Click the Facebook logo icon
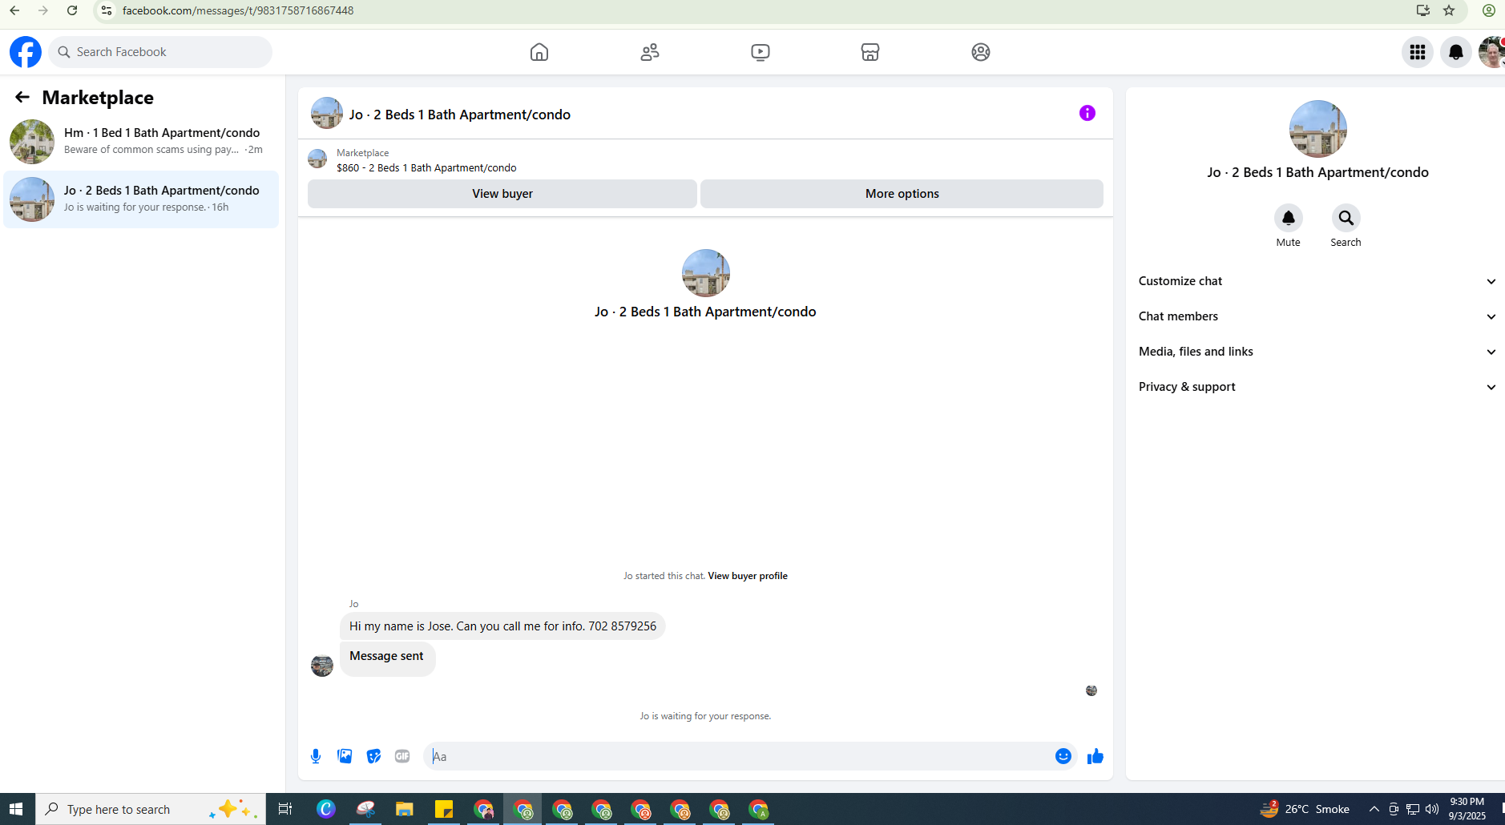 26,52
